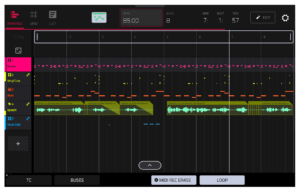
Task: Toggle the Loop button
Action: click(222, 180)
